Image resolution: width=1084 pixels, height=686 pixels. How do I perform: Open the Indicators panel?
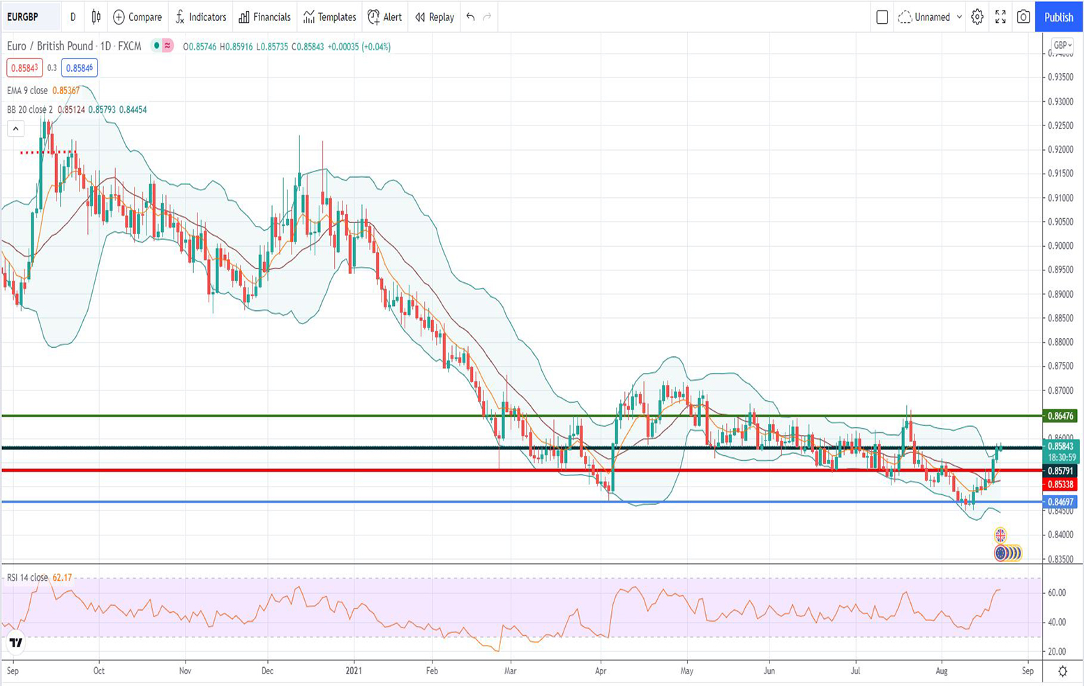click(201, 17)
